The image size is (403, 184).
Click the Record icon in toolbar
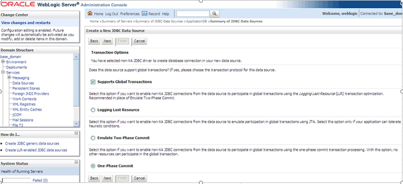(x=144, y=13)
